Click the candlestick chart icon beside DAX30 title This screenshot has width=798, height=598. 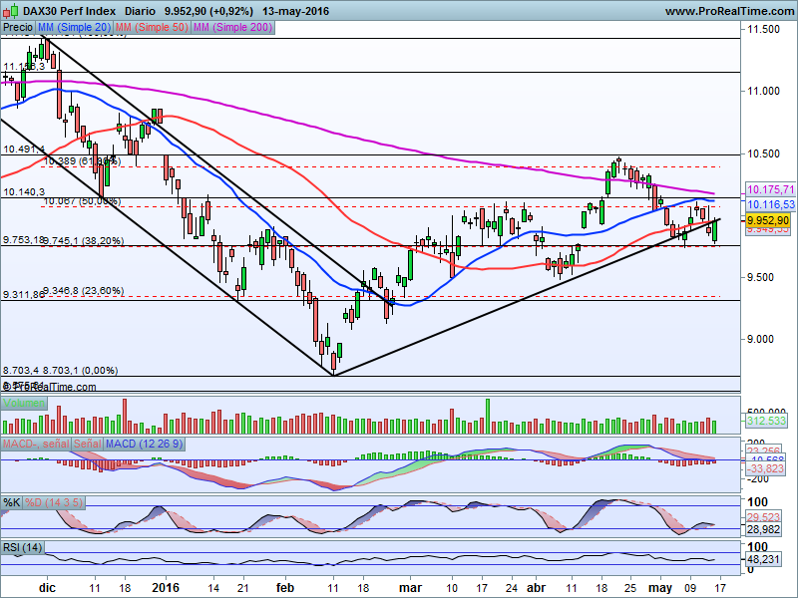(11, 10)
